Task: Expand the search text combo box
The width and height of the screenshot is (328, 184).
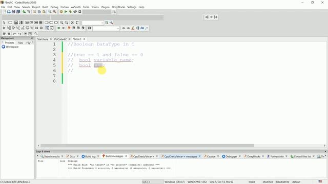Action: coord(93,22)
